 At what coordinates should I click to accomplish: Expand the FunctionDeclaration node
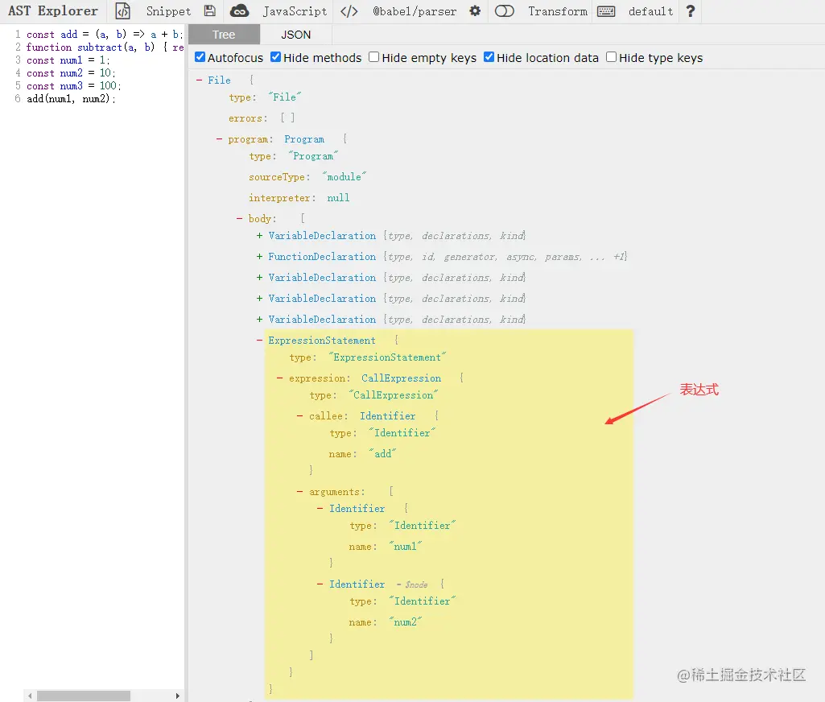(258, 256)
